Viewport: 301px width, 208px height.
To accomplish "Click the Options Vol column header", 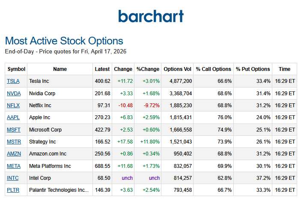I will [178, 69].
